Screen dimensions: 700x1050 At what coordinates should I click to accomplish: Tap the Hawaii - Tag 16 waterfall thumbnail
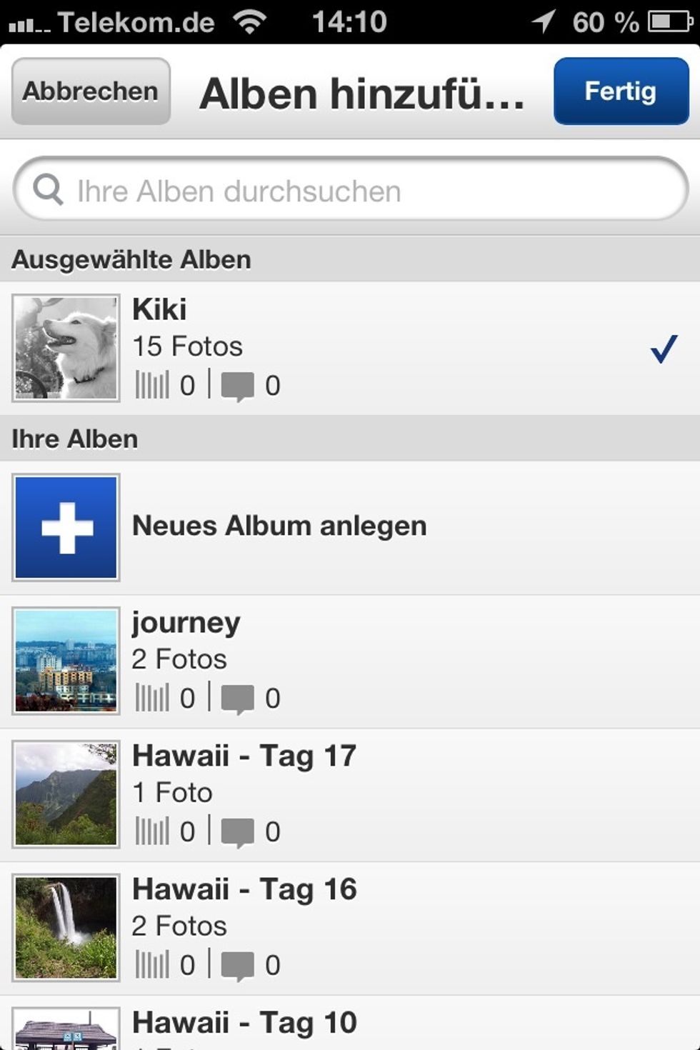66,927
